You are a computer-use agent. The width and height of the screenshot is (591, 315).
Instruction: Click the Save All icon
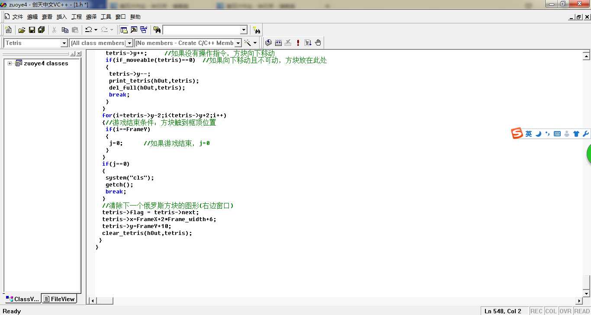[x=42, y=30]
